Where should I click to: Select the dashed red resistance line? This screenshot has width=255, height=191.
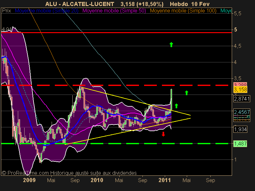pos(115,85)
